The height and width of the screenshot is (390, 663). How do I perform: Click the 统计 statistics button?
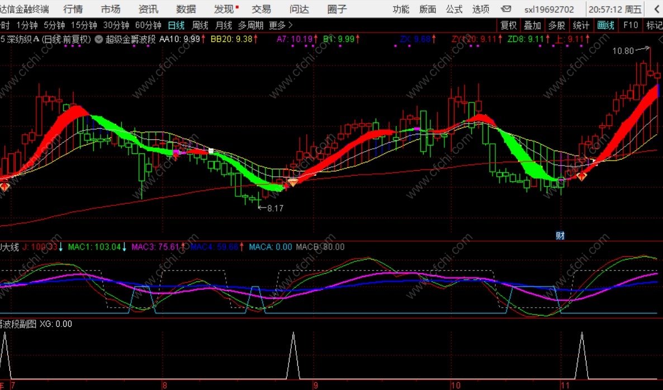pyautogui.click(x=581, y=25)
